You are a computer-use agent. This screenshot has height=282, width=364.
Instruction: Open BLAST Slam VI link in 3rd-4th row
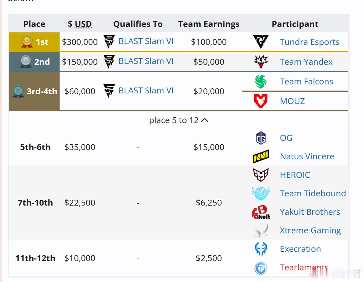coord(146,91)
